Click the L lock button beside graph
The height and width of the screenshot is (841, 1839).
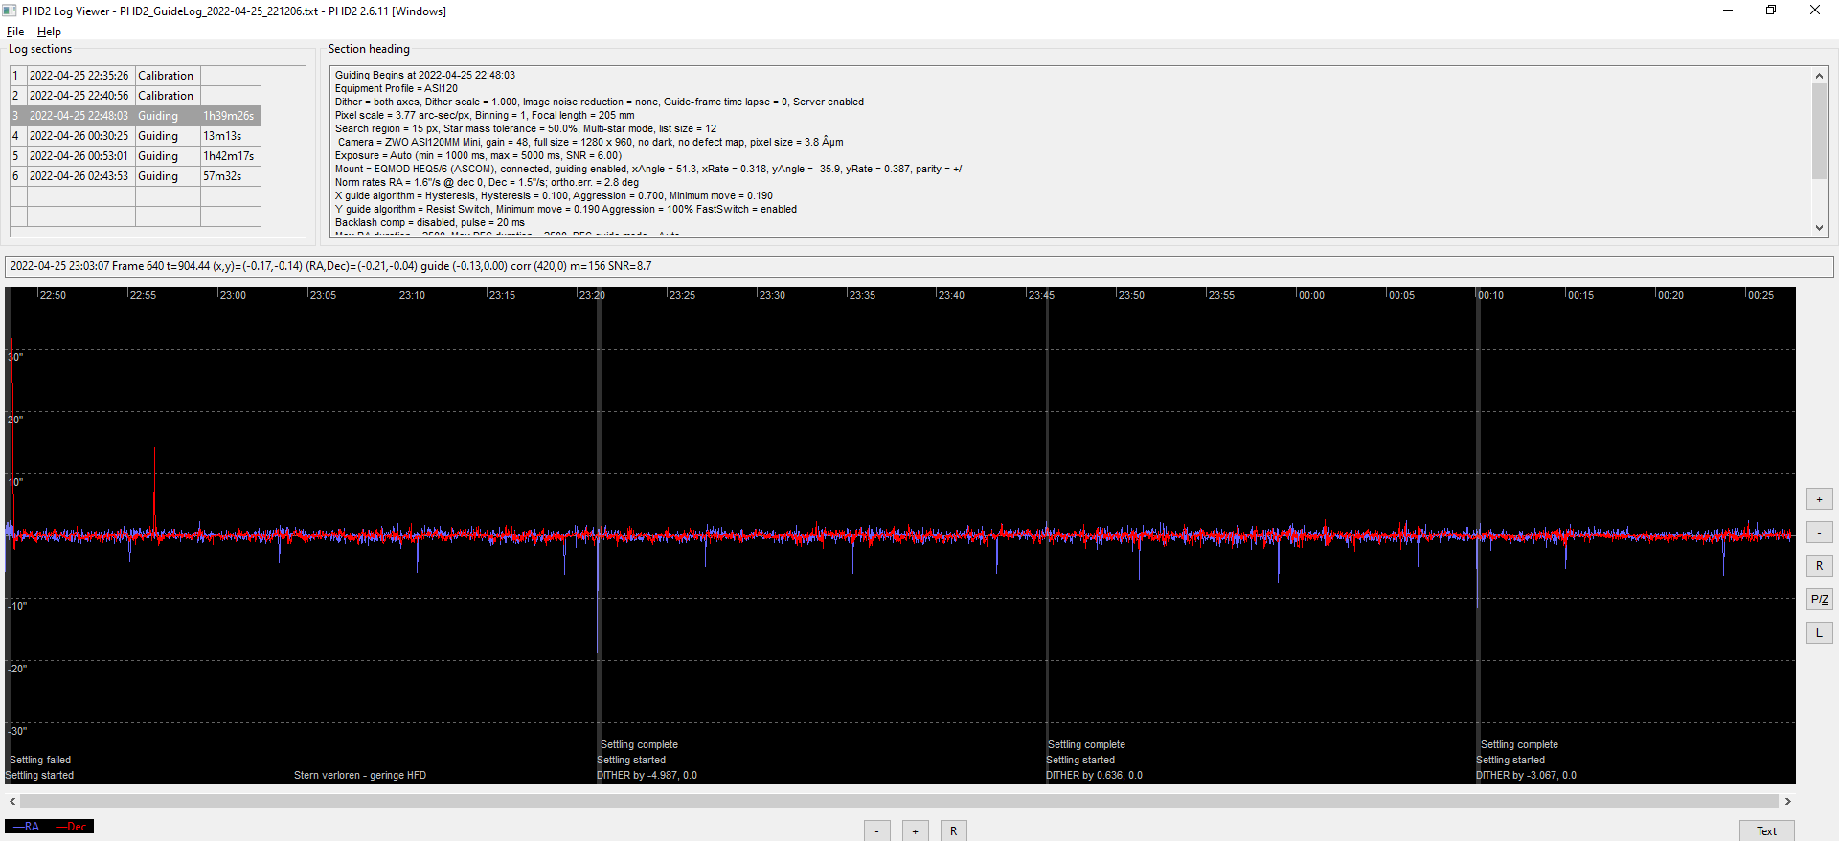point(1819,633)
